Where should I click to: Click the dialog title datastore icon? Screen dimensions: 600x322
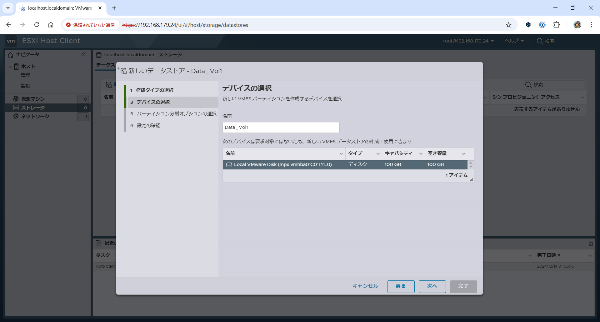[x=122, y=70]
